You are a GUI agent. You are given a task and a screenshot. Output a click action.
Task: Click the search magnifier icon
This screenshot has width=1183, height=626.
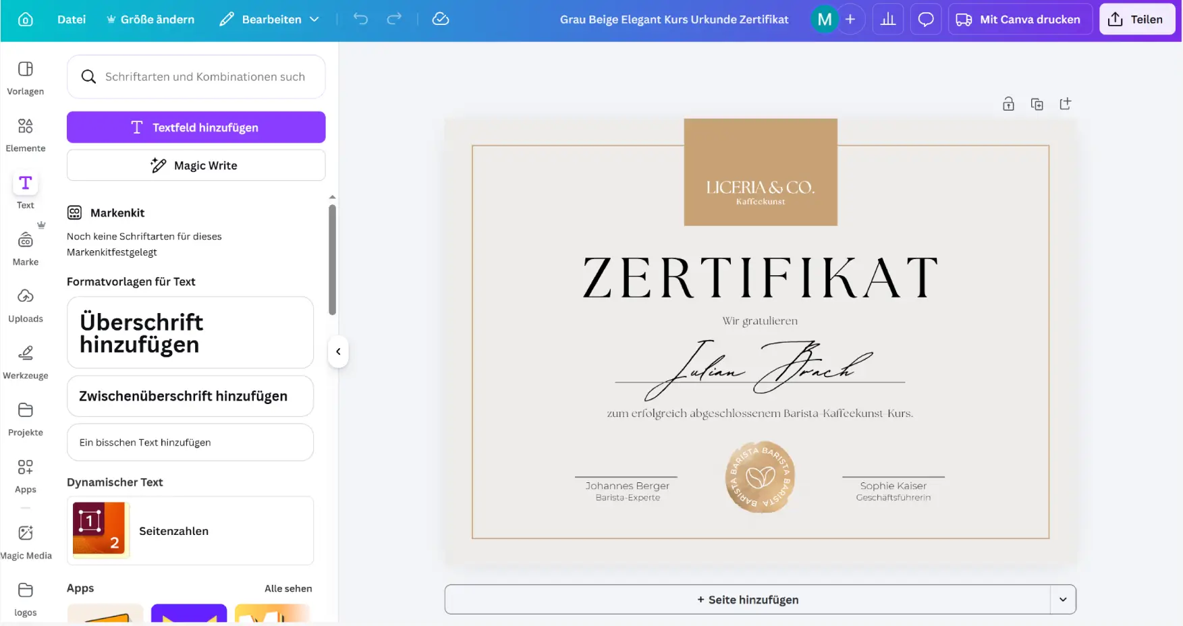(88, 77)
